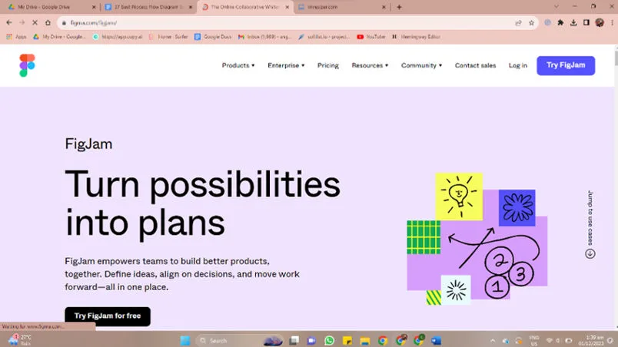
Task: Expand the Enterprise dropdown menu
Action: (286, 65)
